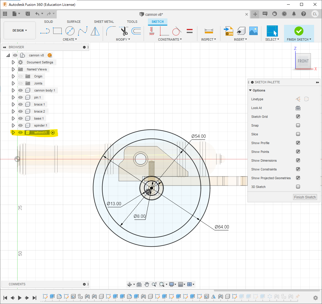Switch to the SHEET METAL tab
The width and height of the screenshot is (322, 304).
tap(104, 22)
